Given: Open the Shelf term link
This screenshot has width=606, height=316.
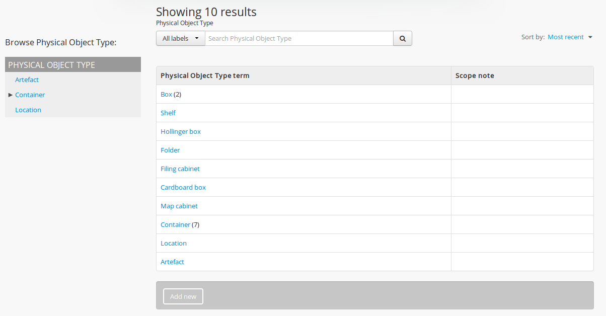Looking at the screenshot, I should pos(168,113).
